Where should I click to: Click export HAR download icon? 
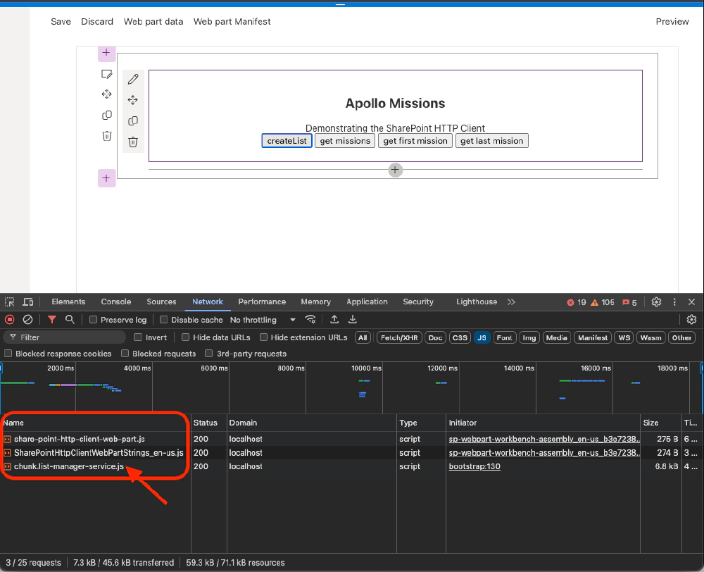(x=353, y=320)
